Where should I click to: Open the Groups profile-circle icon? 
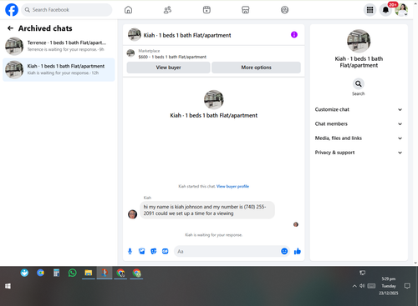coord(284,10)
